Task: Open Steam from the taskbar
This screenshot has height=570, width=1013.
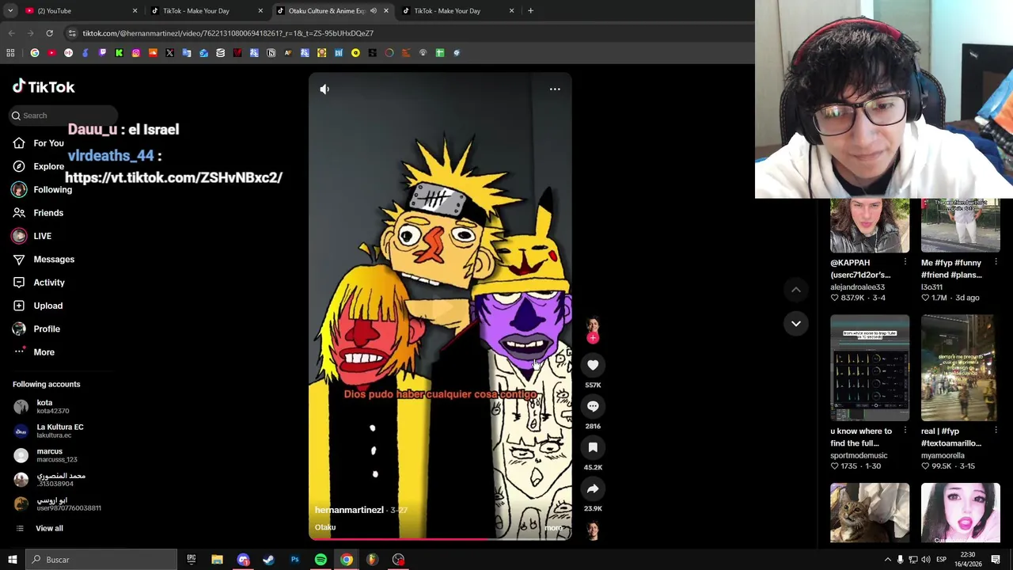Action: 268,560
